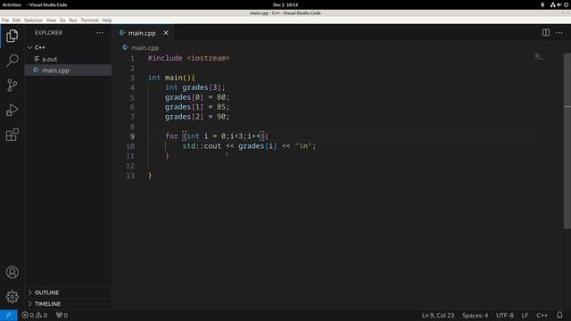Open the Help menu
Viewport: 571px width, 321px height.
point(107,21)
